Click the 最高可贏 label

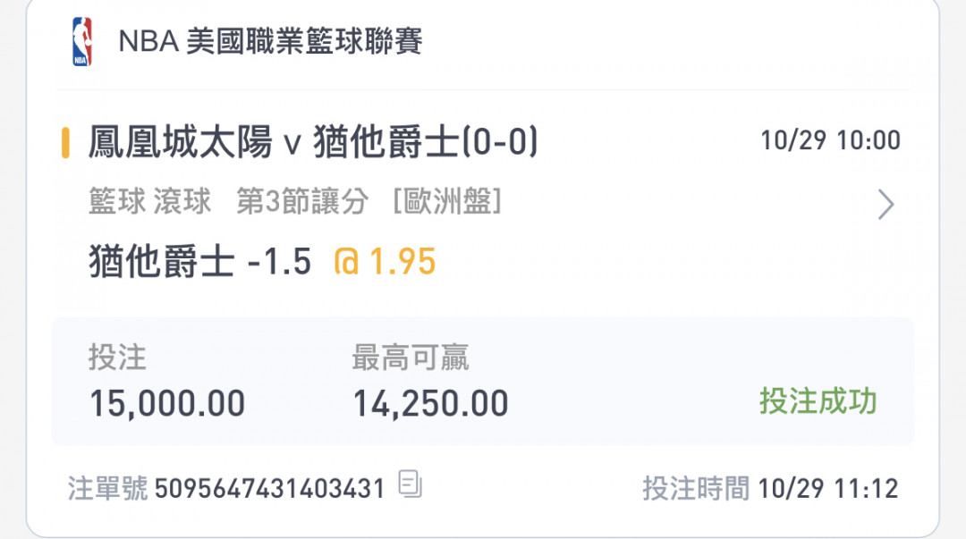coord(411,358)
